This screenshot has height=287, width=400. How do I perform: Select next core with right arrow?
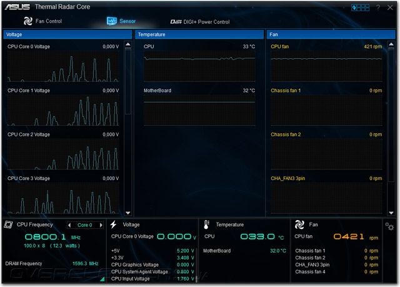[x=101, y=225]
